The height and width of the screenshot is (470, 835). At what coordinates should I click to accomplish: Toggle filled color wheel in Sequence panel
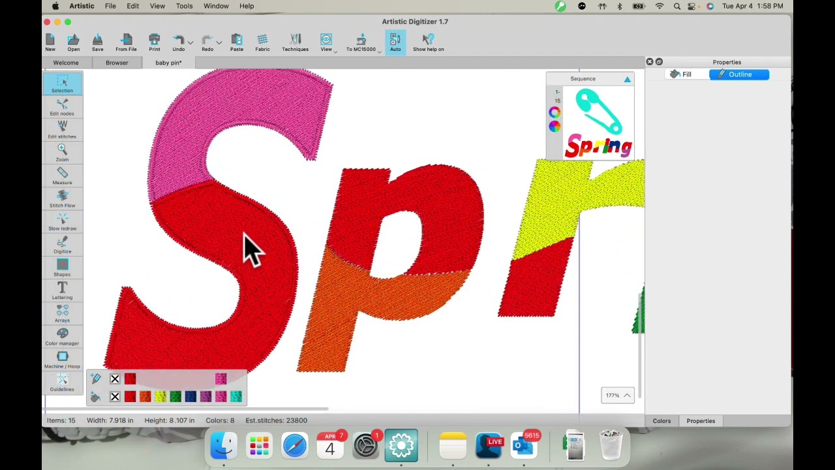point(554,127)
